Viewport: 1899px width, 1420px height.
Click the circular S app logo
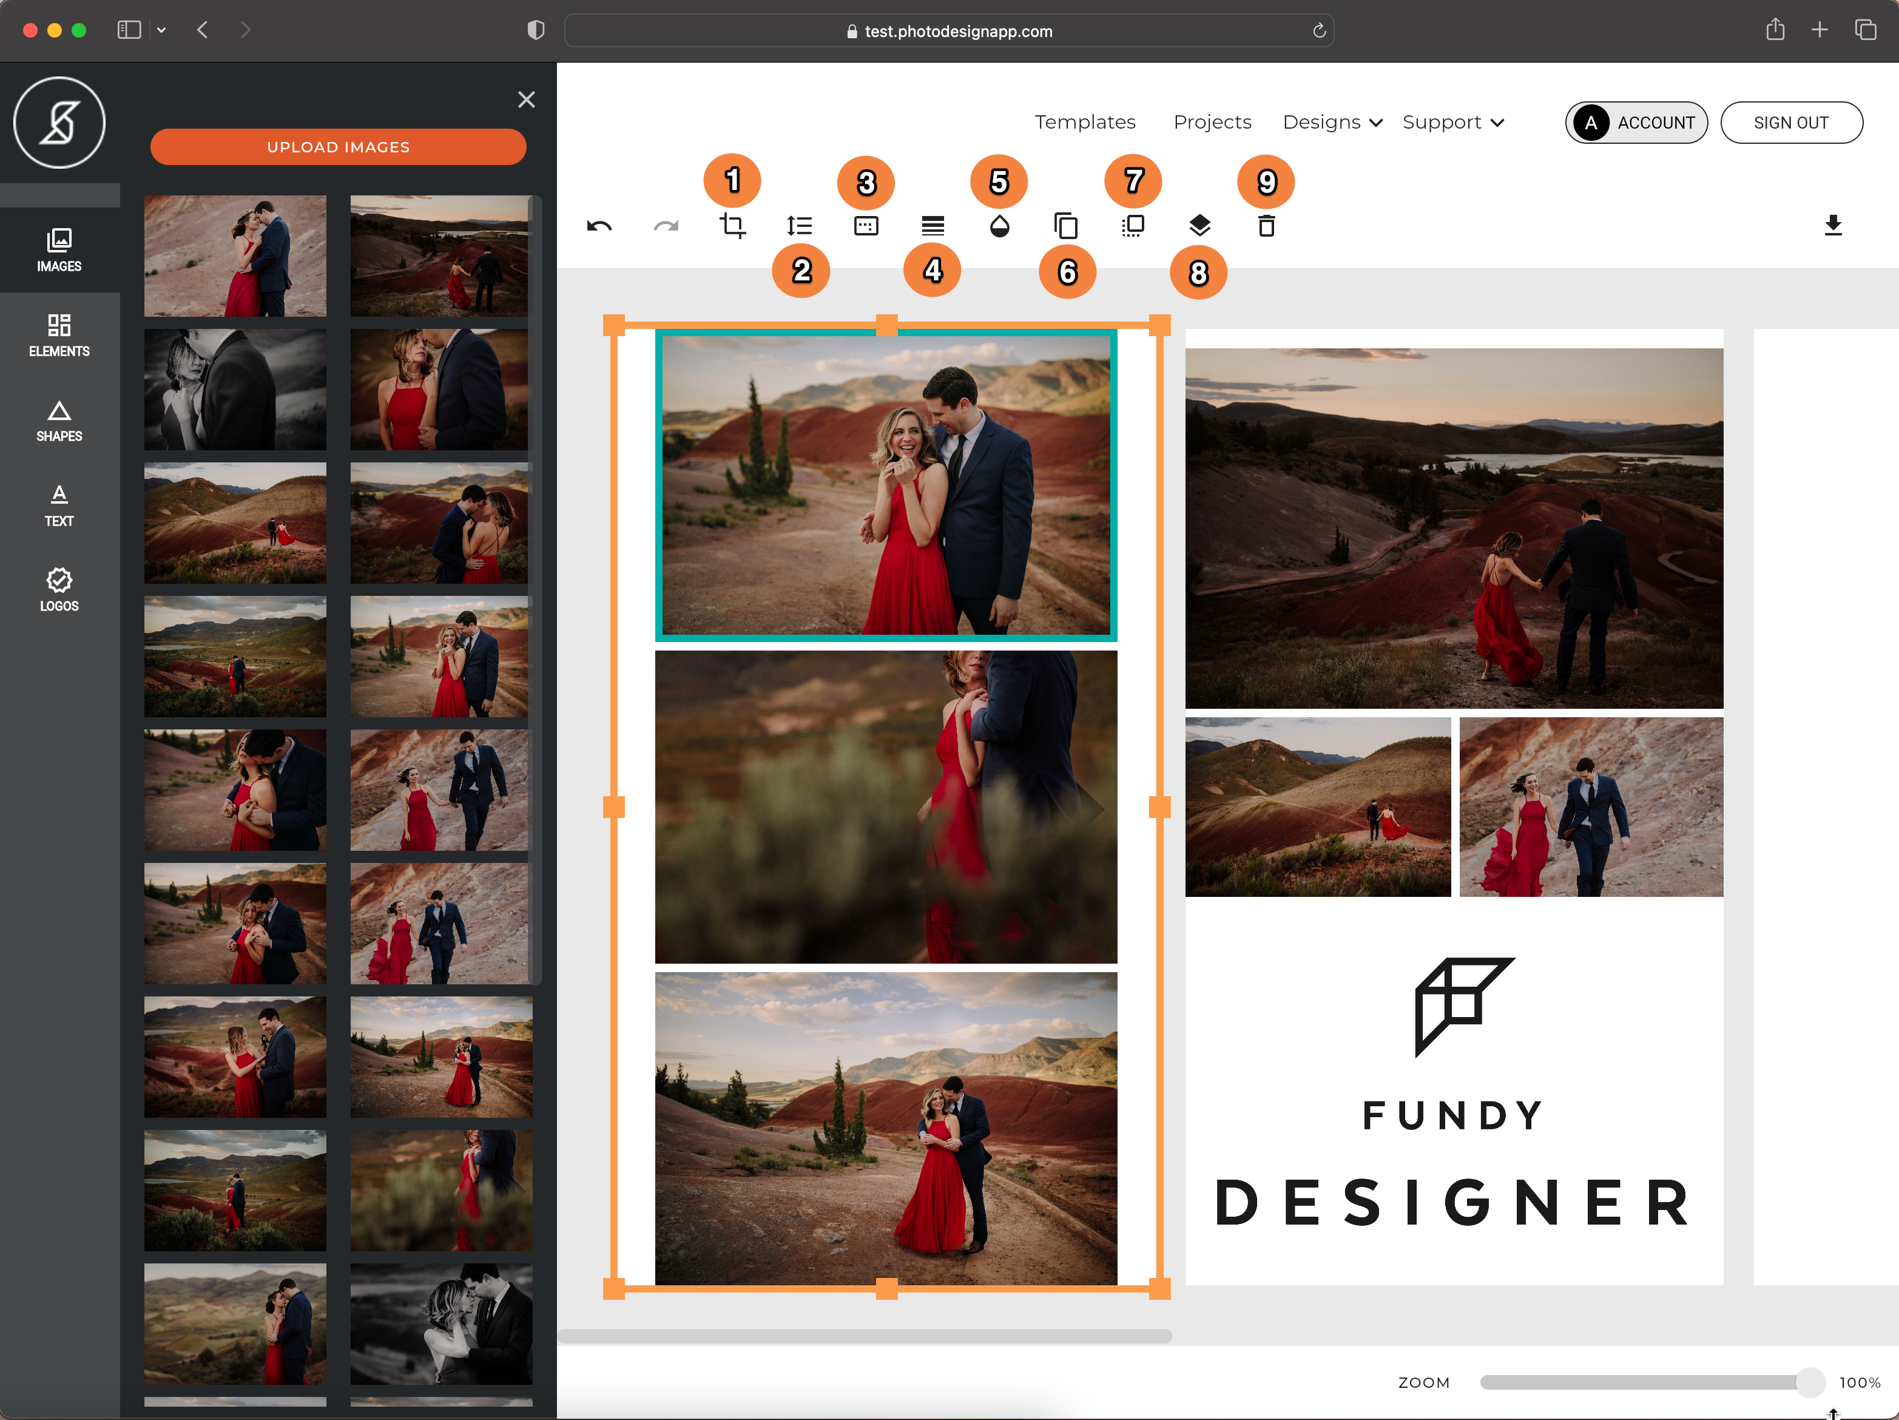pyautogui.click(x=59, y=123)
